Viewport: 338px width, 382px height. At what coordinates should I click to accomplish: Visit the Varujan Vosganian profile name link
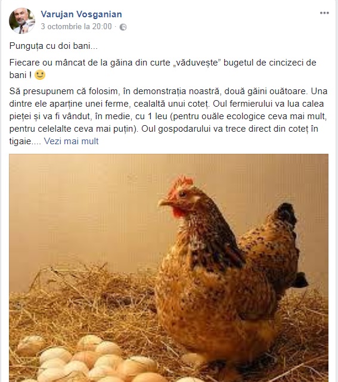pos(82,14)
